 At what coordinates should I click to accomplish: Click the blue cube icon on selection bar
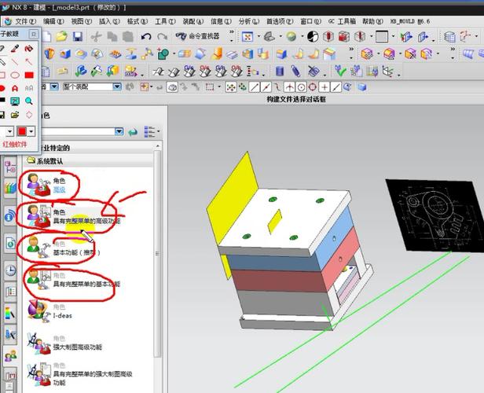[362, 87]
